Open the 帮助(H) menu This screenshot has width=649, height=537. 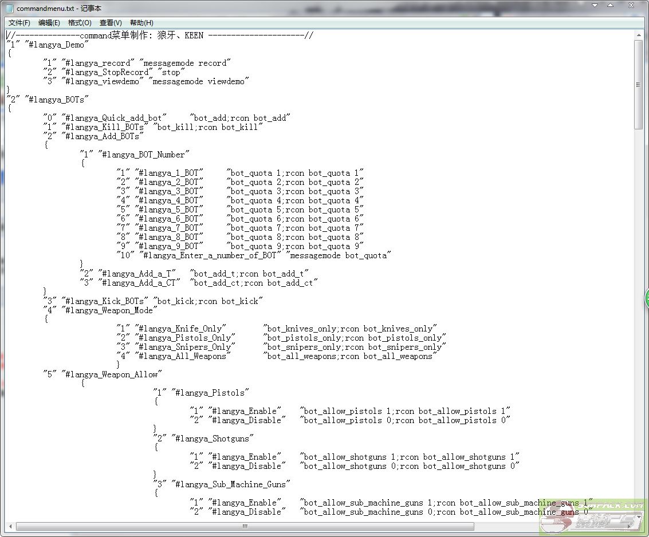pyautogui.click(x=141, y=23)
